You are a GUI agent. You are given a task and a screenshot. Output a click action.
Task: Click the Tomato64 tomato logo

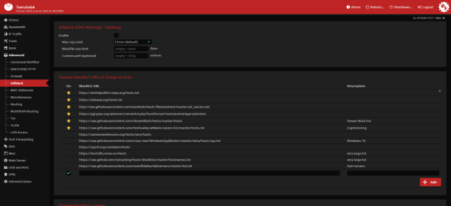[8, 7]
